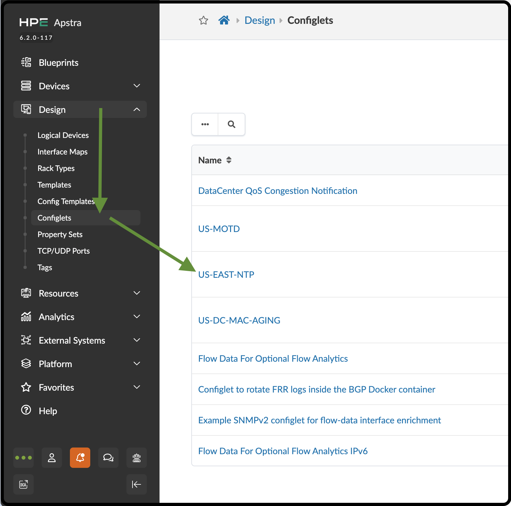
Task: Expand the Platform menu chevron
Action: 137,364
